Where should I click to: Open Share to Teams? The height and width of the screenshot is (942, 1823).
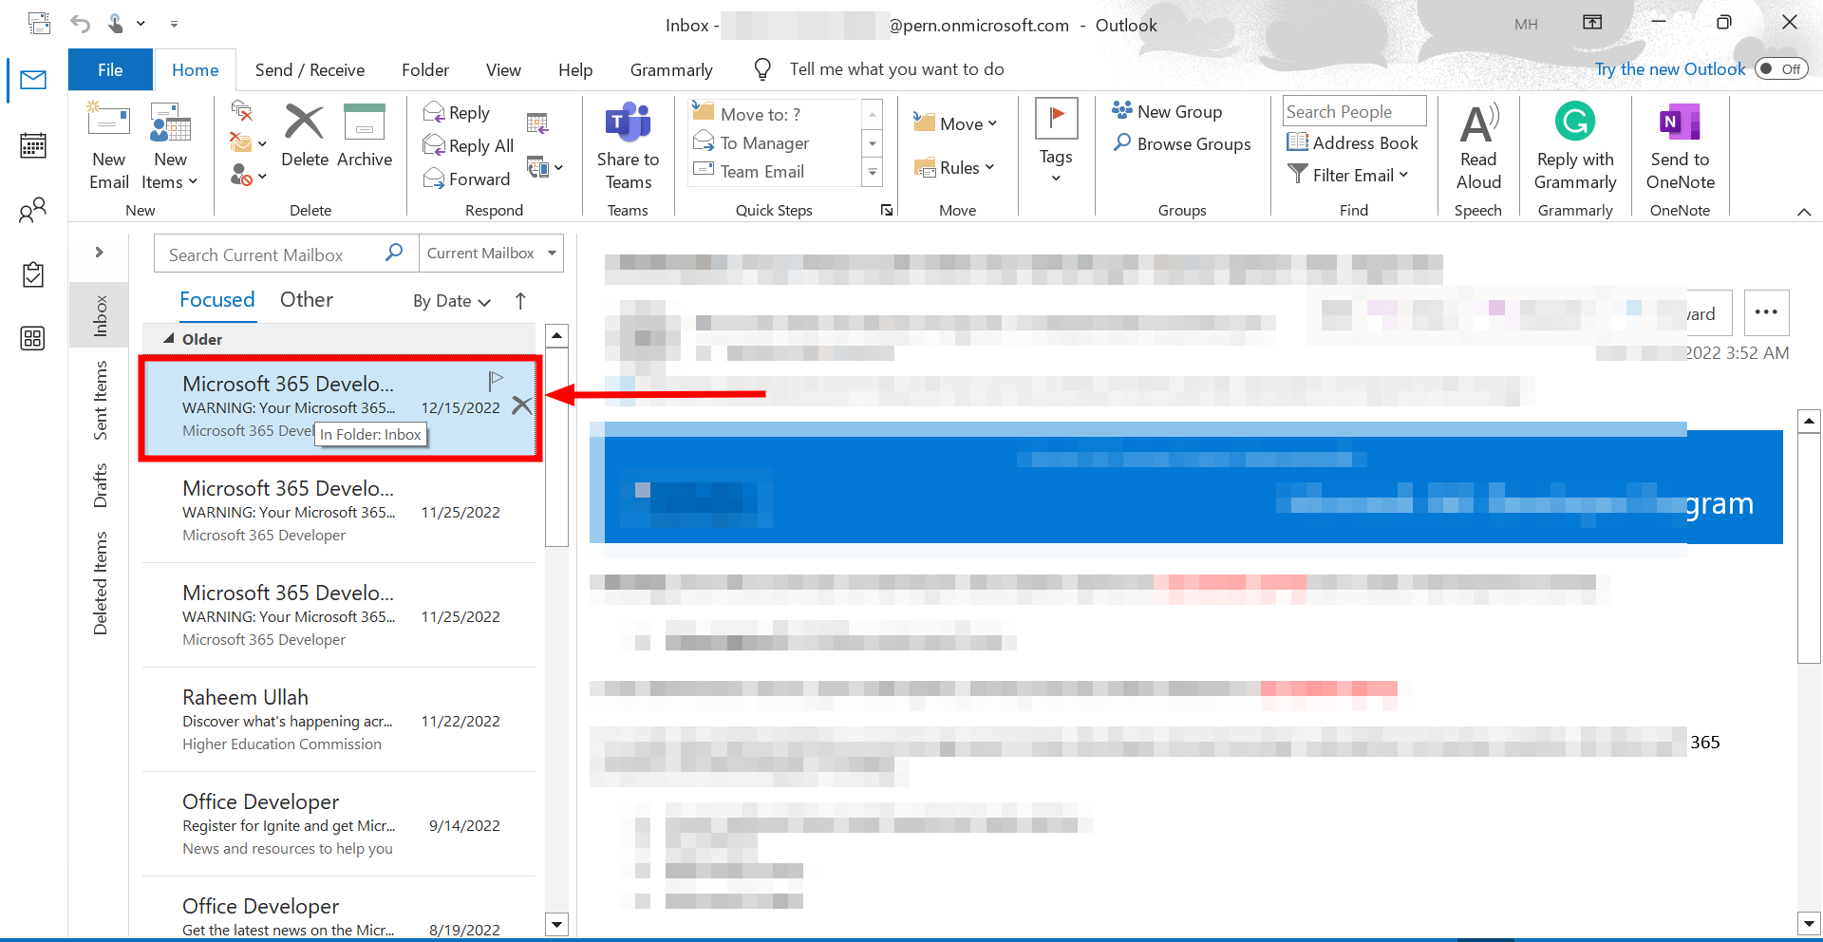[x=628, y=144]
